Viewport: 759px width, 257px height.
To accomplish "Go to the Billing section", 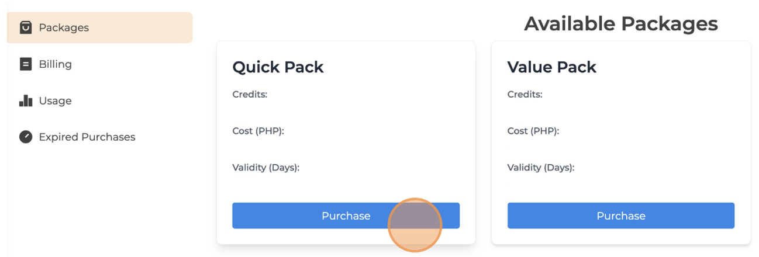I will [55, 64].
